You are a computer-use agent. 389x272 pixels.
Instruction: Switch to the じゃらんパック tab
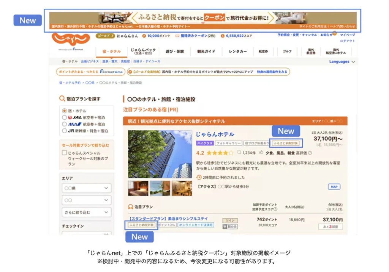coord(143,52)
